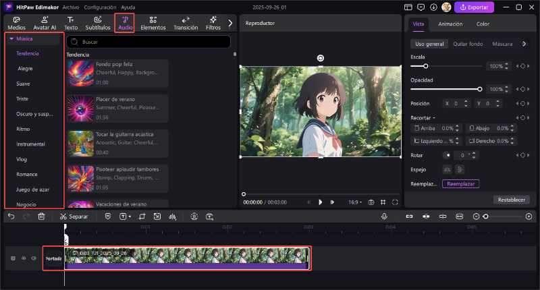Click the layout switch icon in title bar
Screen dimensions: 540x290
pyautogui.click(x=408, y=7)
